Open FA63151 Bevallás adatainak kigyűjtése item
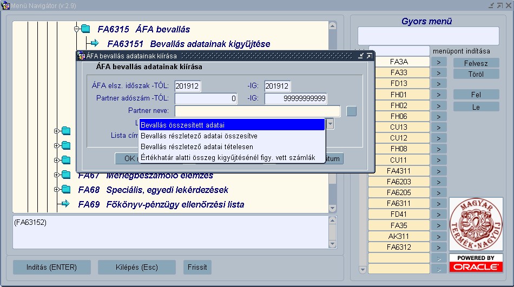The height and width of the screenshot is (287, 514). (x=189, y=44)
